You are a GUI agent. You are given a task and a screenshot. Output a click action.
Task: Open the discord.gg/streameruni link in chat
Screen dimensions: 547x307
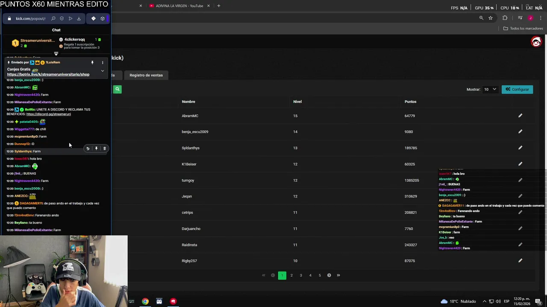48,114
